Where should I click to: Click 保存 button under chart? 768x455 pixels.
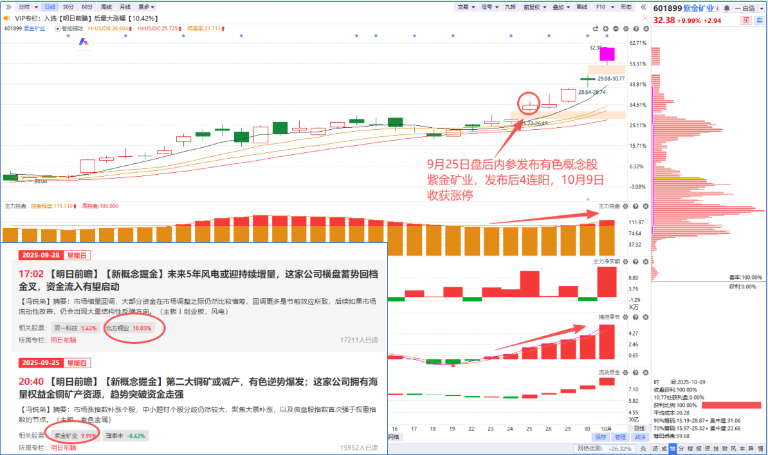(601, 437)
